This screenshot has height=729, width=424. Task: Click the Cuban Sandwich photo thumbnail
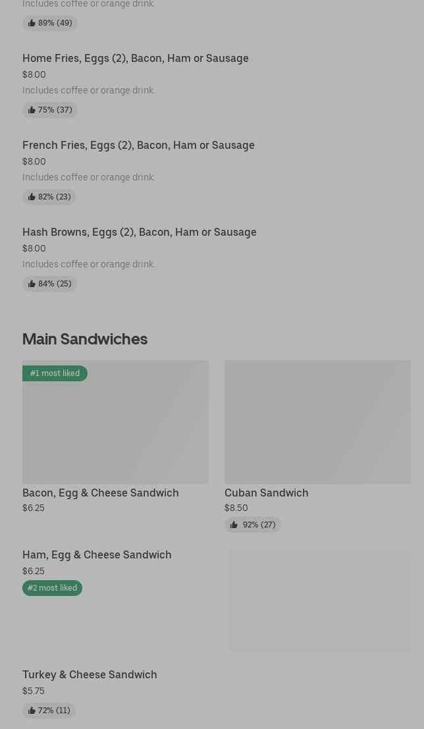(x=317, y=421)
